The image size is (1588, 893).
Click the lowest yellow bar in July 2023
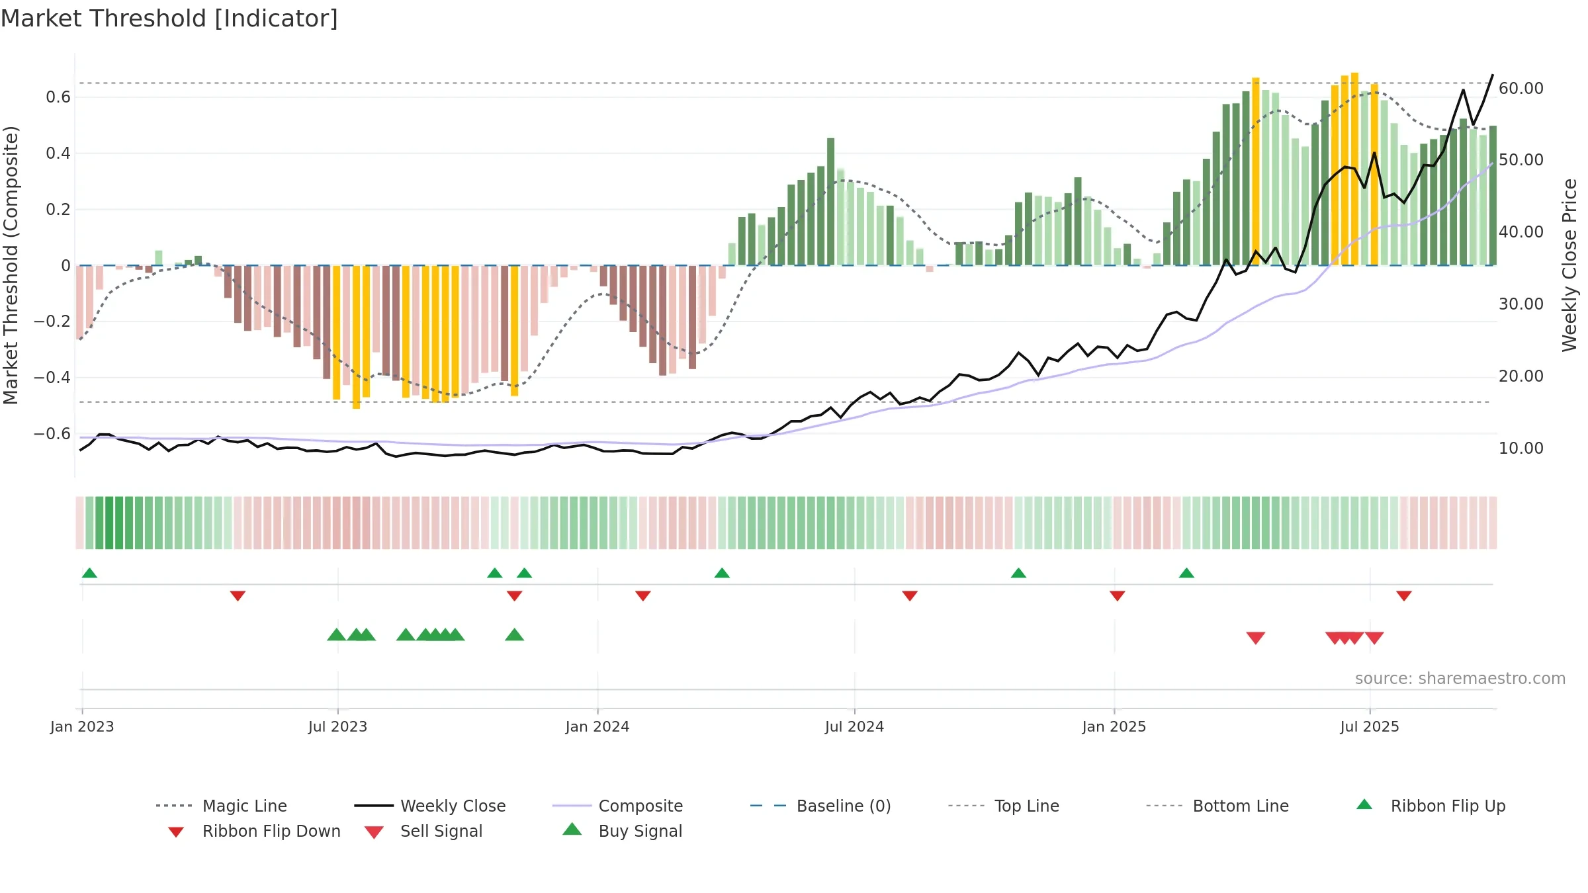coord(356,337)
